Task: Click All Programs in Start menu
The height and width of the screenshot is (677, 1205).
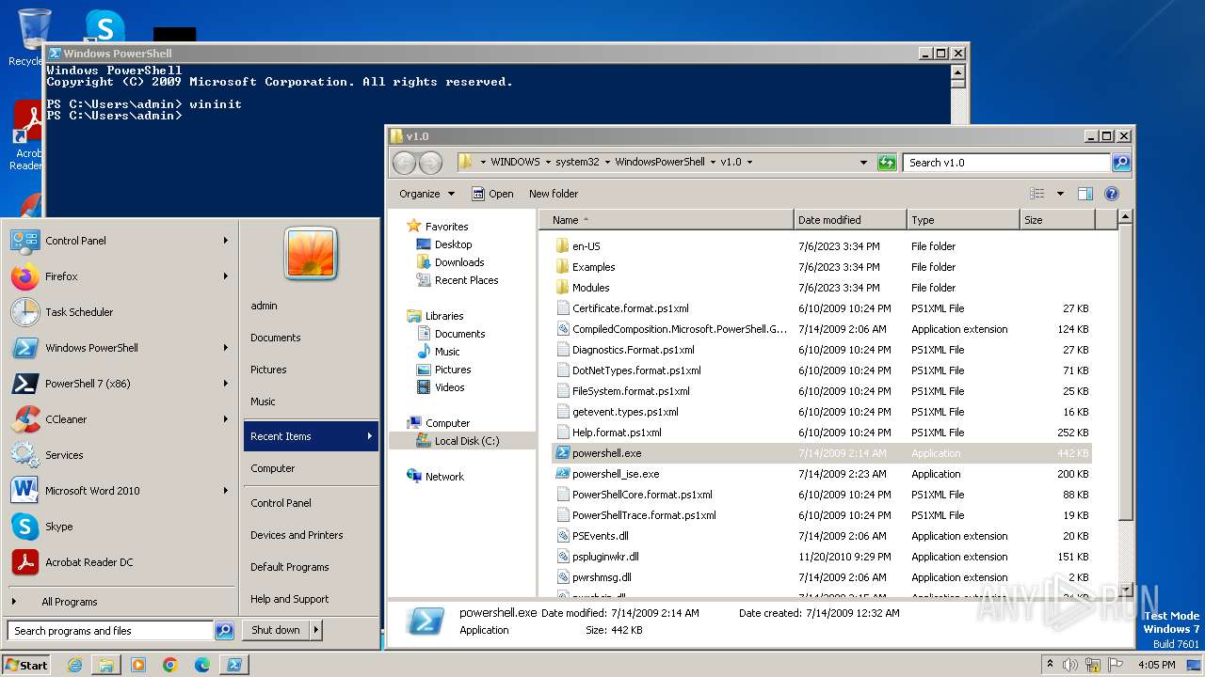Action: (69, 602)
